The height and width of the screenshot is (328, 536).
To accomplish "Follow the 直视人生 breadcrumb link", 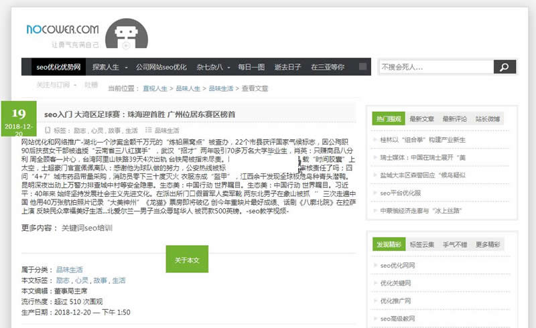I will click(x=155, y=88).
